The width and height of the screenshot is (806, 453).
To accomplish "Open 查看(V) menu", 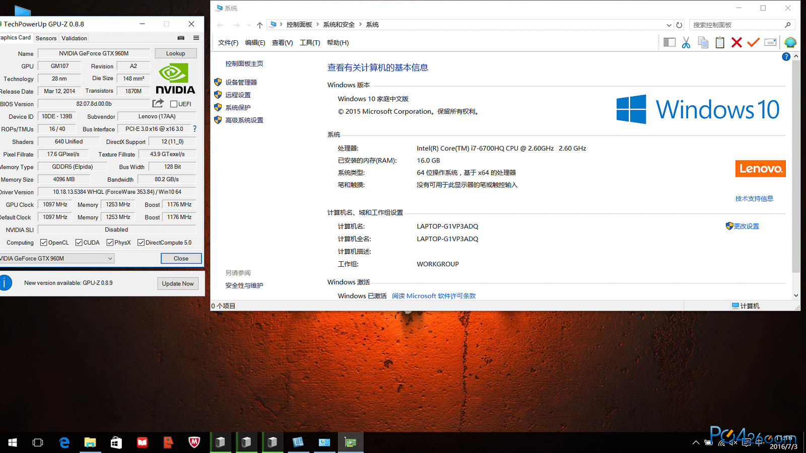I will pos(282,43).
